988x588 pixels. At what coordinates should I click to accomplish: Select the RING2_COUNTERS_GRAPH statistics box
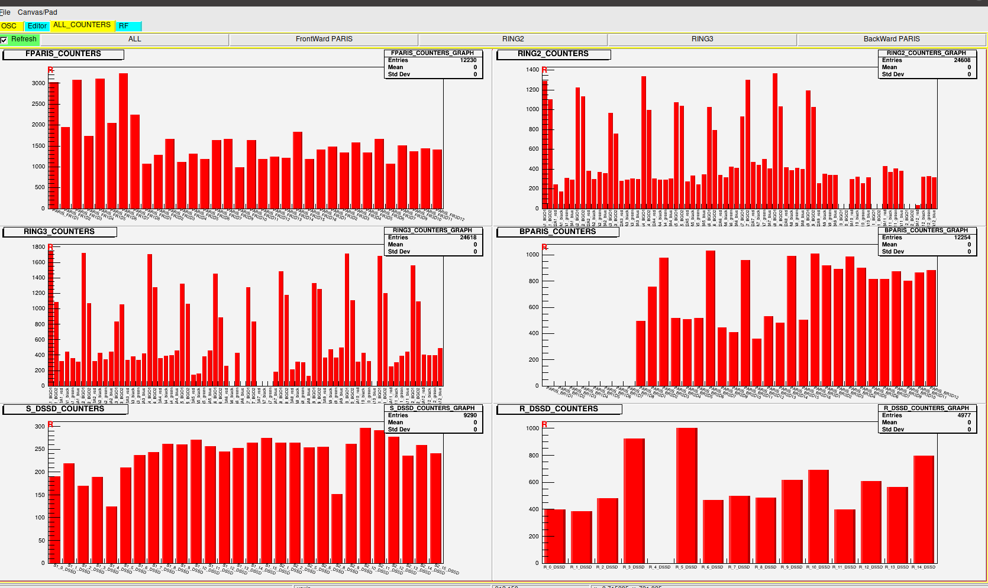(926, 64)
